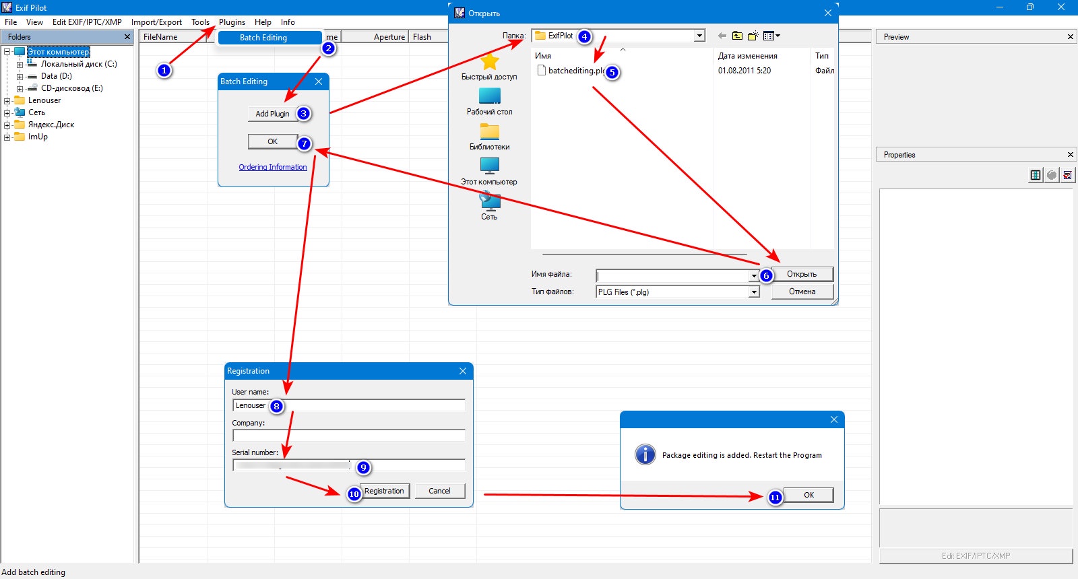This screenshot has height=579, width=1078.
Task: Click the Отмена button
Action: click(x=802, y=292)
